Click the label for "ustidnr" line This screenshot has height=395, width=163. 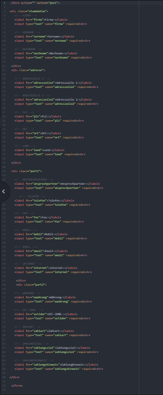point(46,314)
